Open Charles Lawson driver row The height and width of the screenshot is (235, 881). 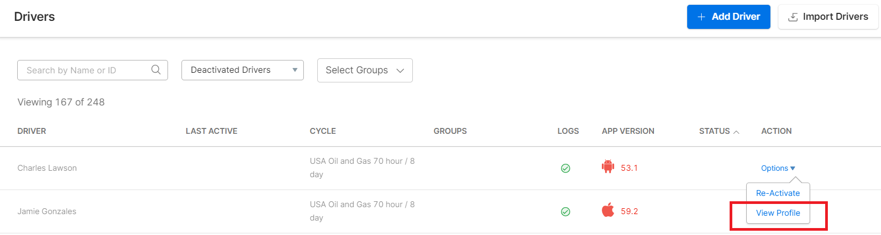tap(47, 168)
